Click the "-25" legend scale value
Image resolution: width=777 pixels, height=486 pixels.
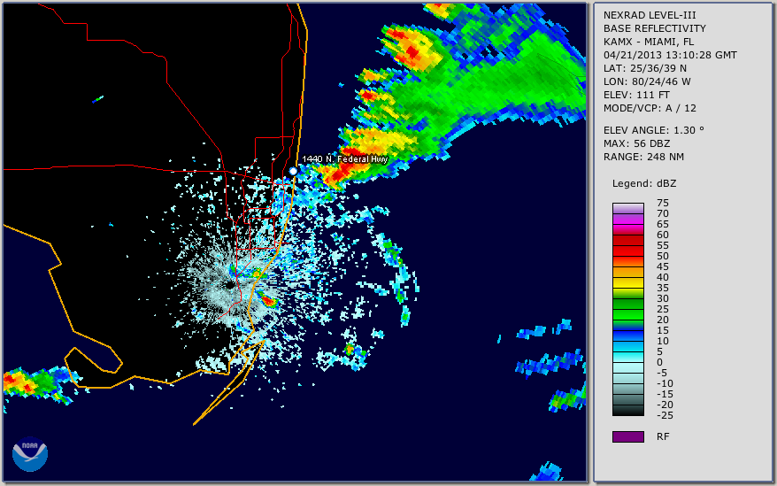point(665,415)
